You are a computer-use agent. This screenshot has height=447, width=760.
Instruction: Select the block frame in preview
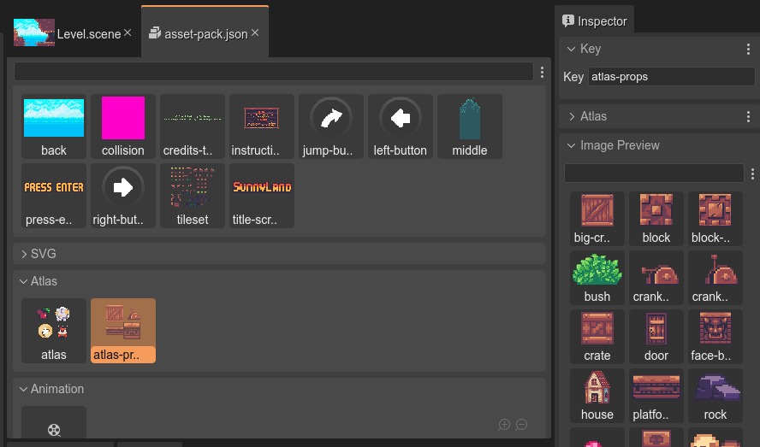[656, 219]
